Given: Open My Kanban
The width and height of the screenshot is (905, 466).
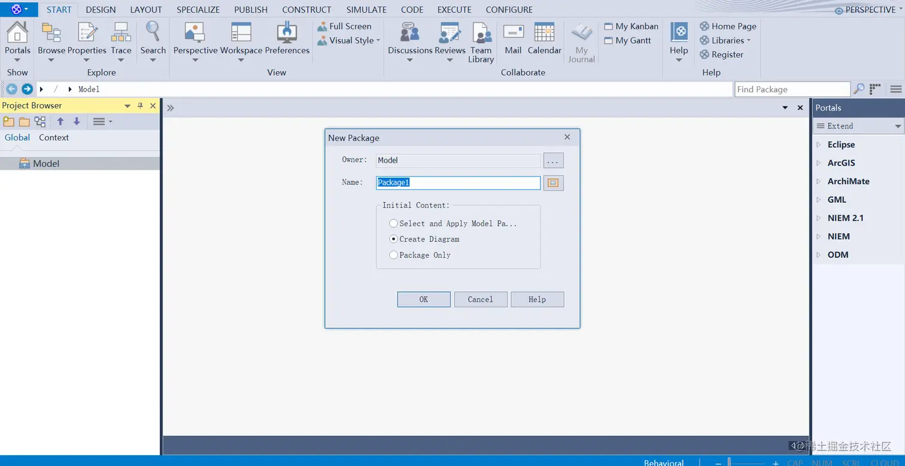Looking at the screenshot, I should [631, 26].
